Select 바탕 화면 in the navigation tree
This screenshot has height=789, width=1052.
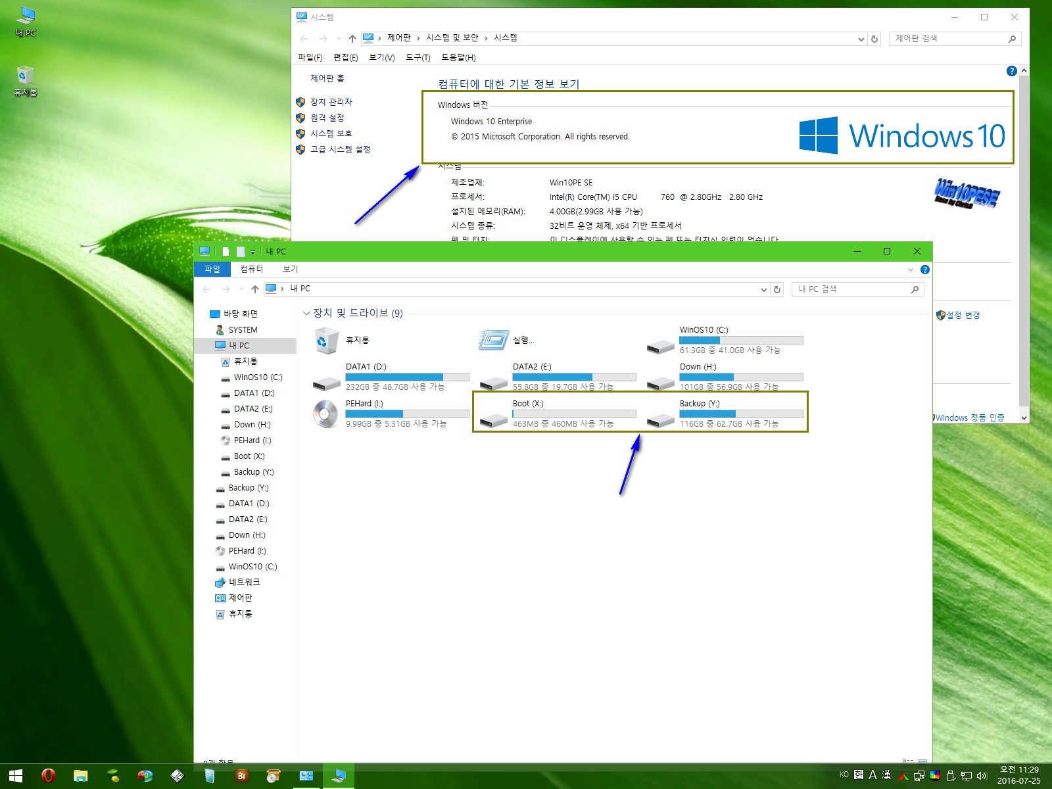click(241, 314)
